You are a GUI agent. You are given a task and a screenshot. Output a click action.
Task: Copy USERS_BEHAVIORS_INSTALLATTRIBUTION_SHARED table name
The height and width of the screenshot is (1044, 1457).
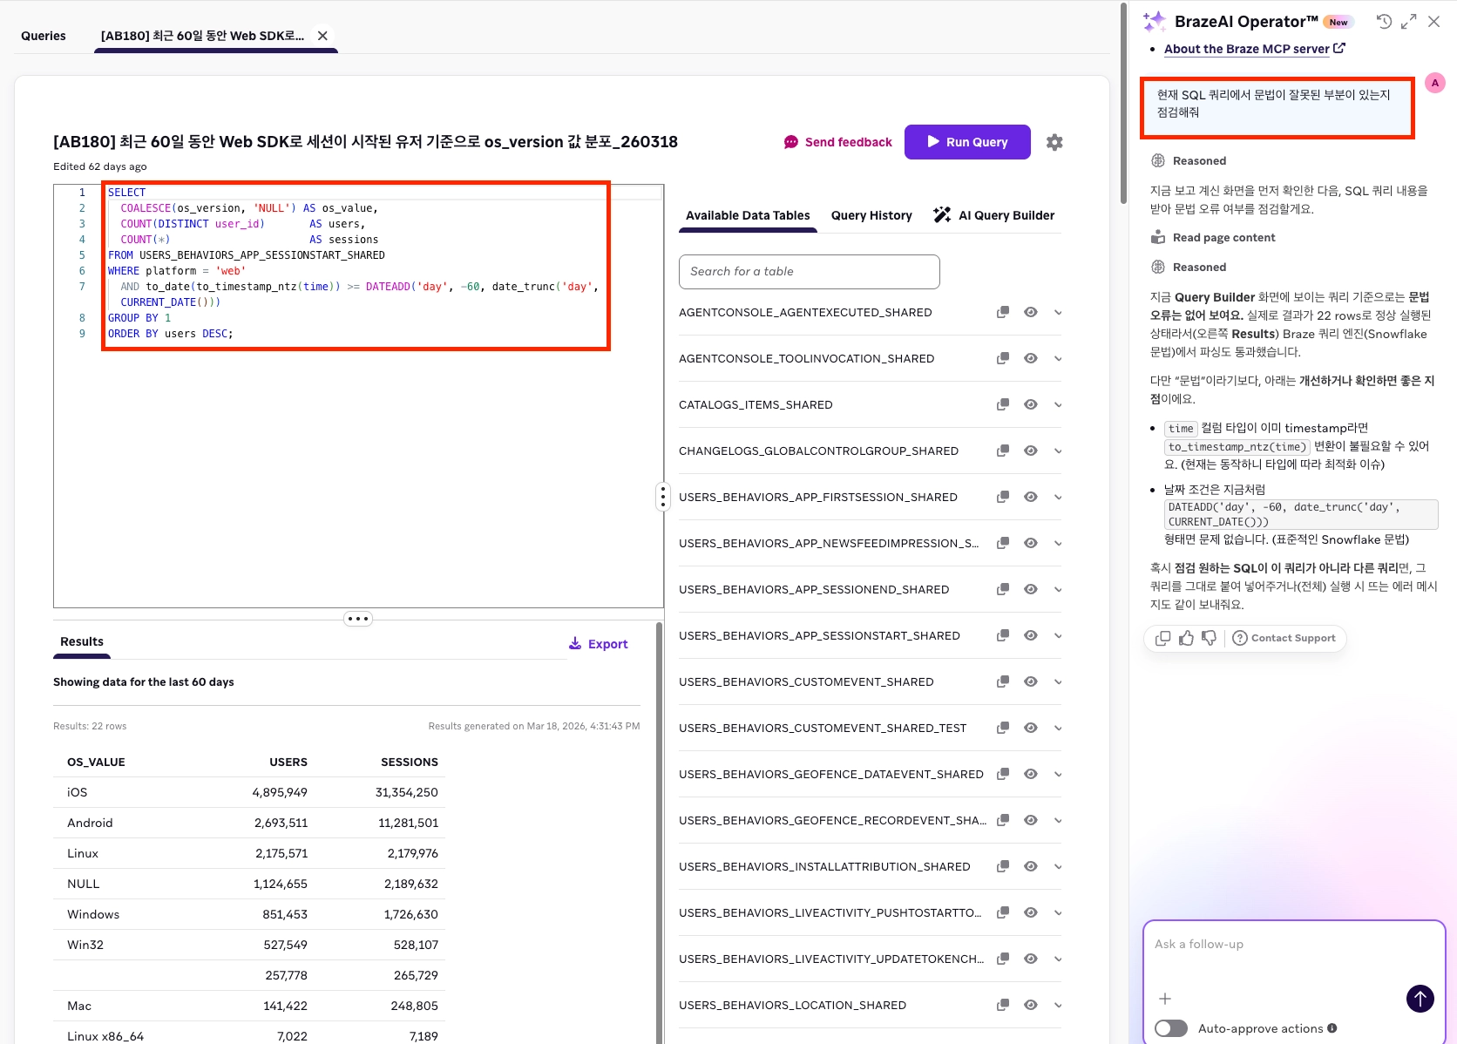click(x=1003, y=866)
